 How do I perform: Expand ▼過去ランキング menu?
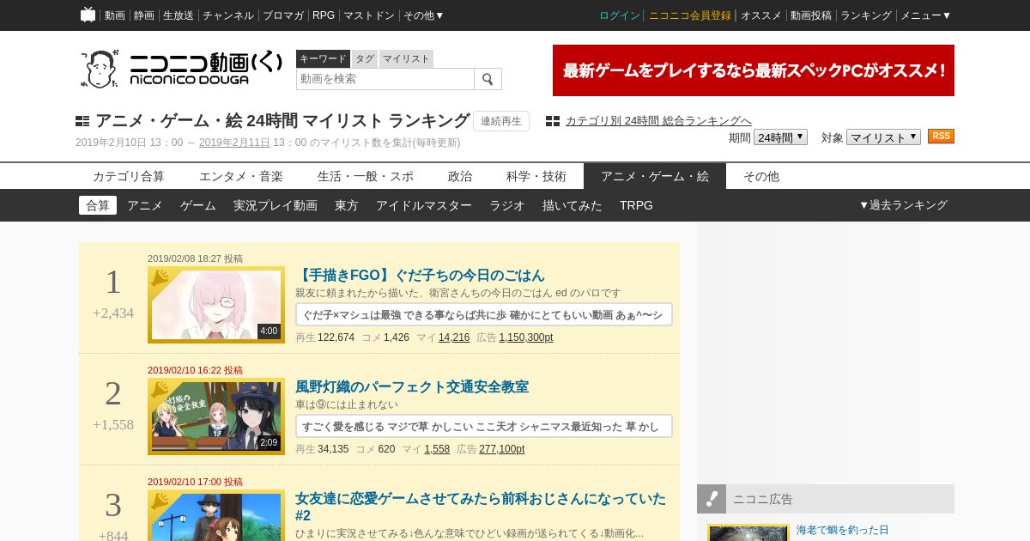click(903, 205)
